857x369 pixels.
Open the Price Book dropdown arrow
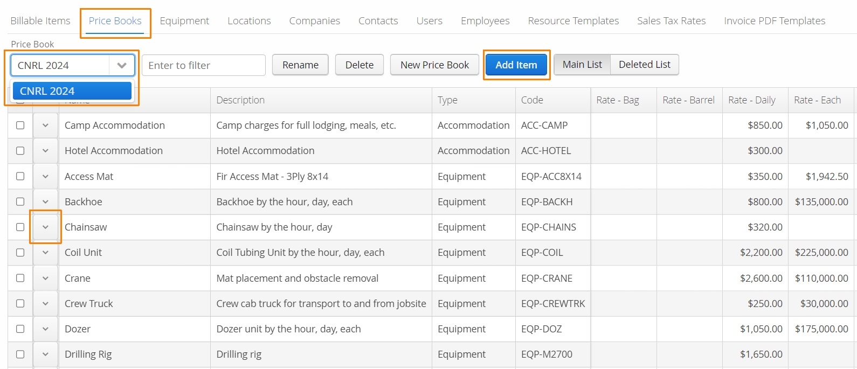pyautogui.click(x=122, y=65)
